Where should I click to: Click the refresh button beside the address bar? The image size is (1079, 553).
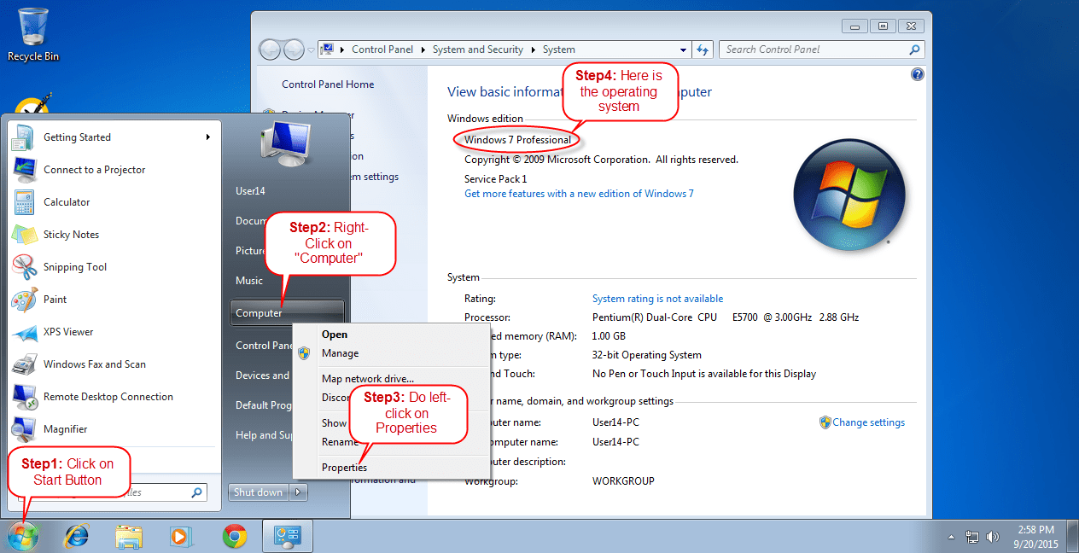[703, 49]
